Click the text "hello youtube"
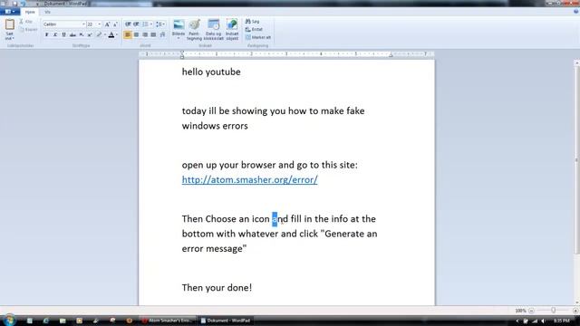Screen dimensions: 580x326 (x=211, y=72)
